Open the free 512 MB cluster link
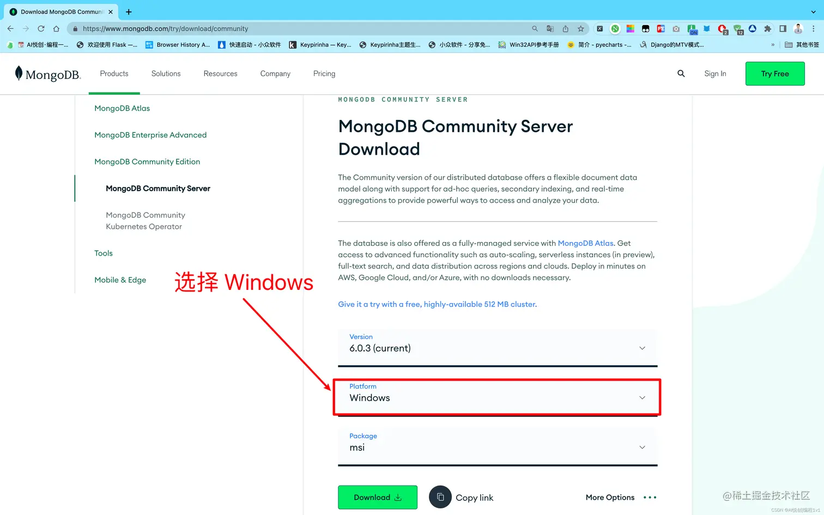The width and height of the screenshot is (824, 515). click(x=437, y=304)
